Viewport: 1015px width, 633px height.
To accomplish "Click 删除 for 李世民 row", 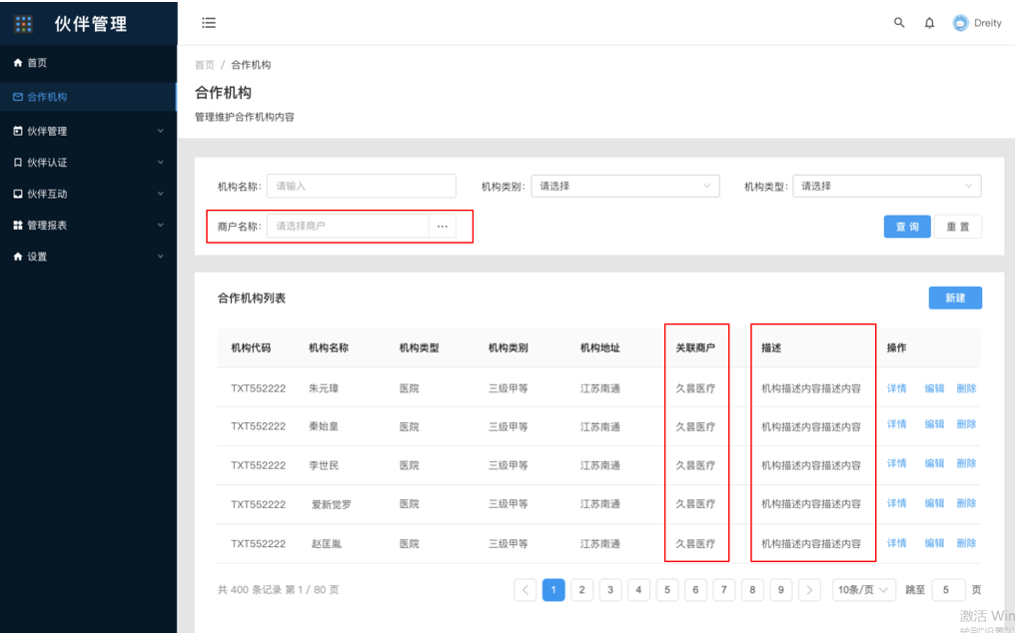I will click(x=966, y=463).
